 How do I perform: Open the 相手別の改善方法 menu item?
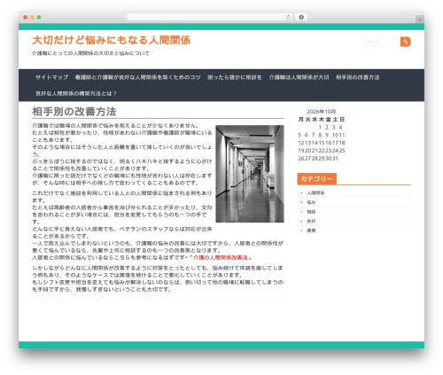(x=357, y=77)
